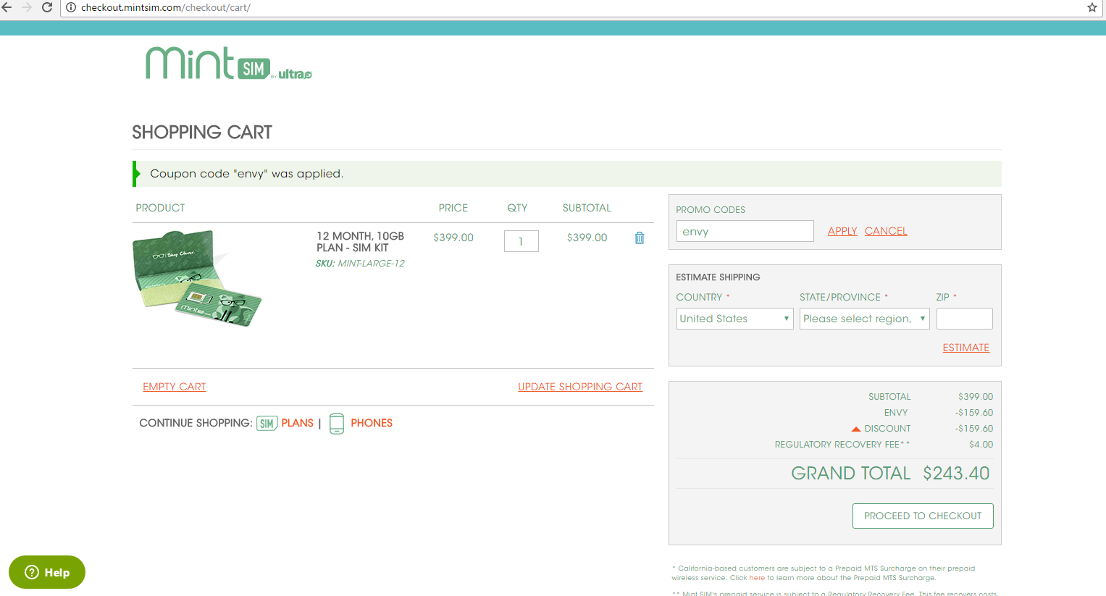Click the SKU MINT-LARGE-12 text
Viewport: 1106px width, 596px height.
click(x=360, y=264)
